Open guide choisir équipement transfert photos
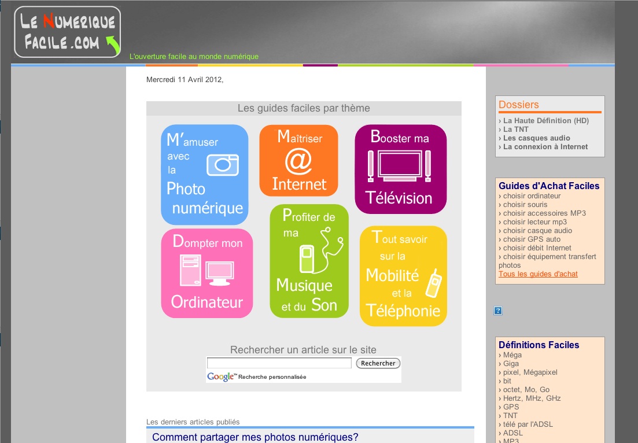 point(547,261)
